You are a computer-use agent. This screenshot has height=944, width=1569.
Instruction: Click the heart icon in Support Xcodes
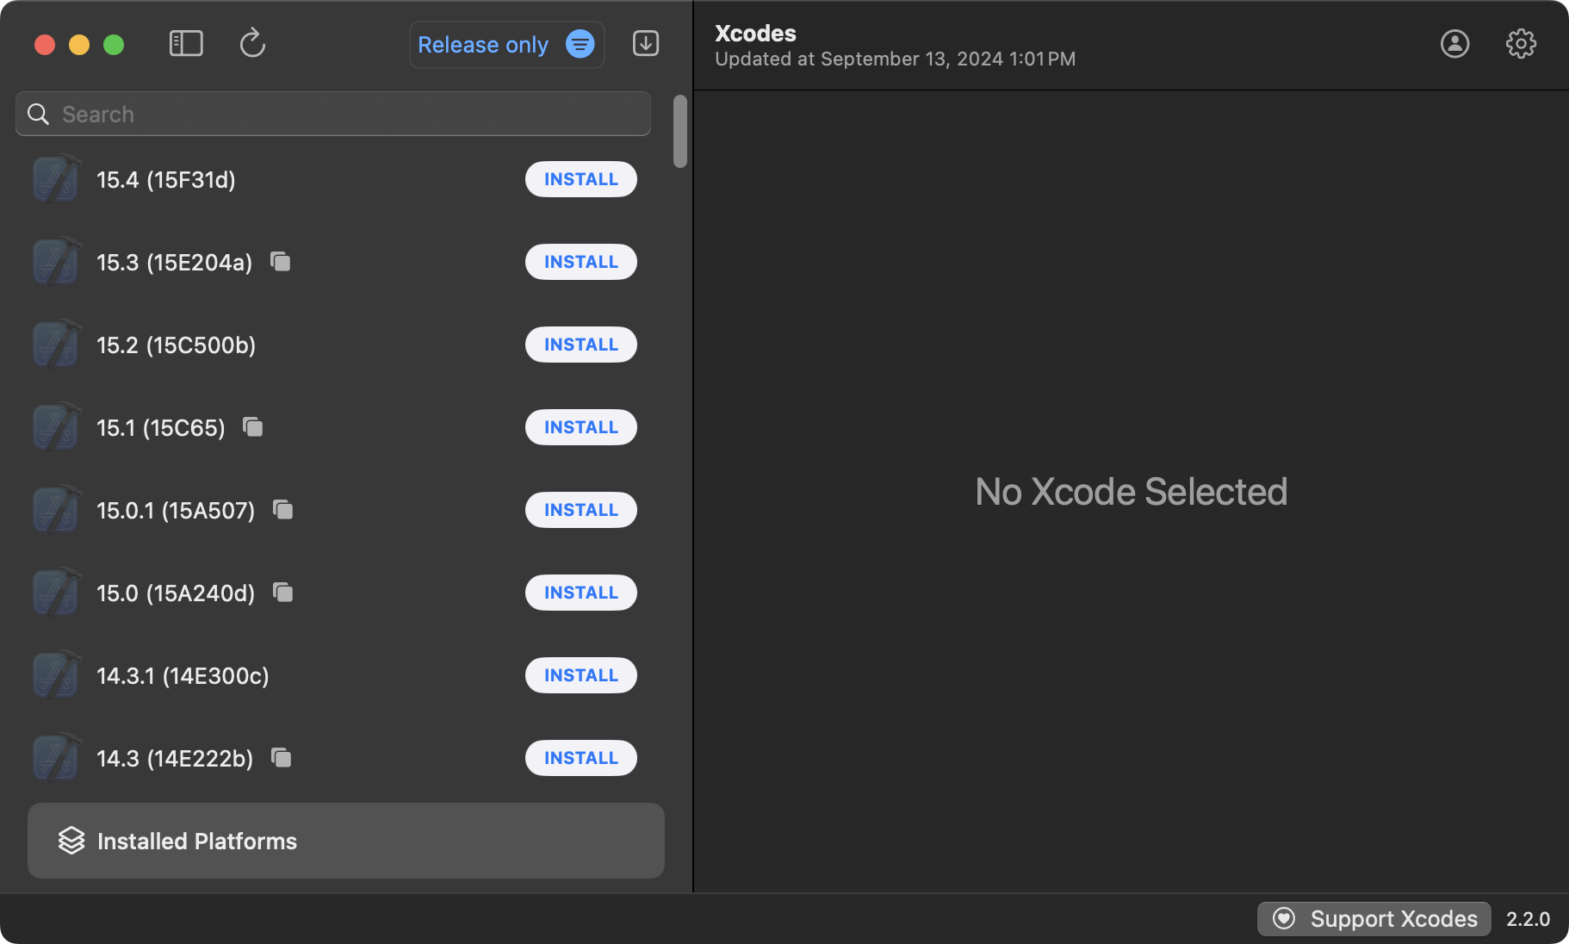tap(1284, 919)
